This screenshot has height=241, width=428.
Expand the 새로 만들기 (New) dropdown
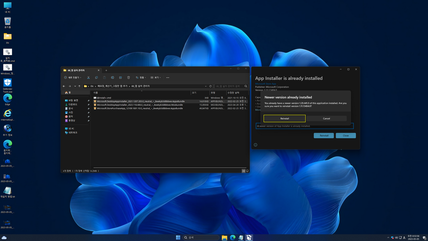coord(73,78)
